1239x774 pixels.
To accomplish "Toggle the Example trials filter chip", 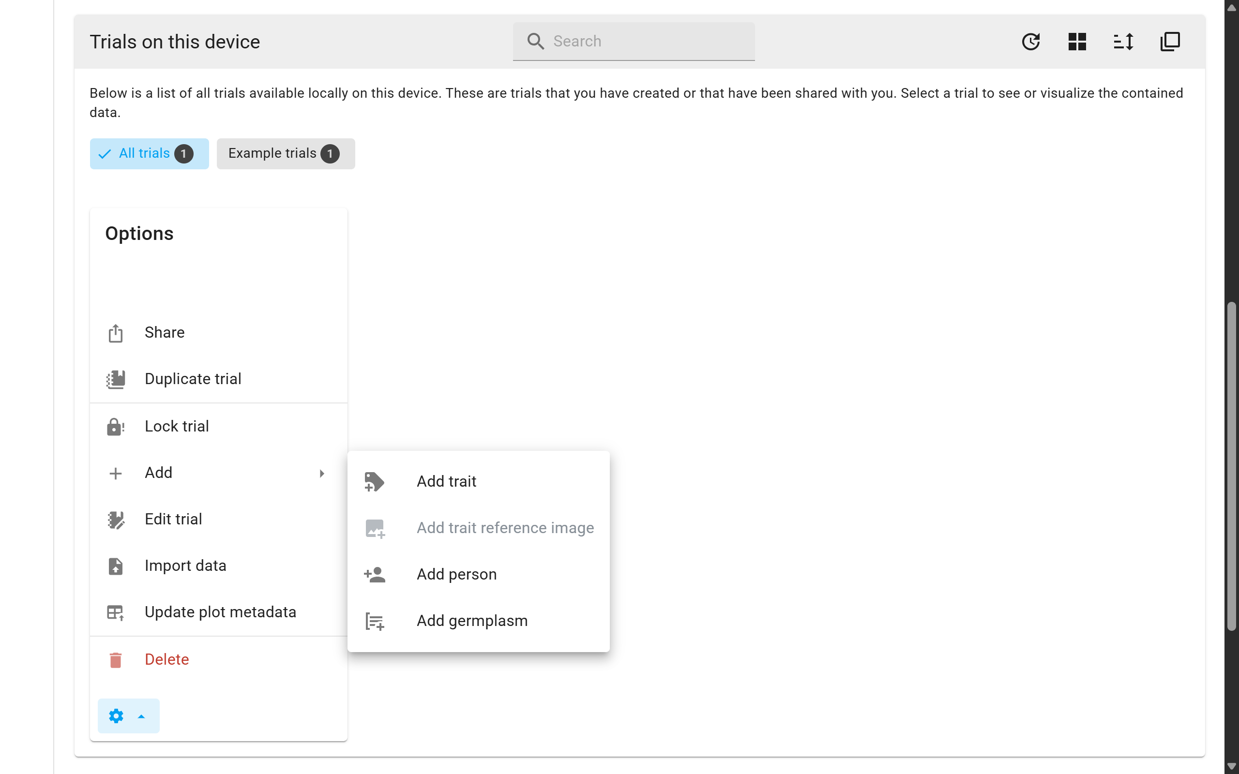I will tap(285, 153).
